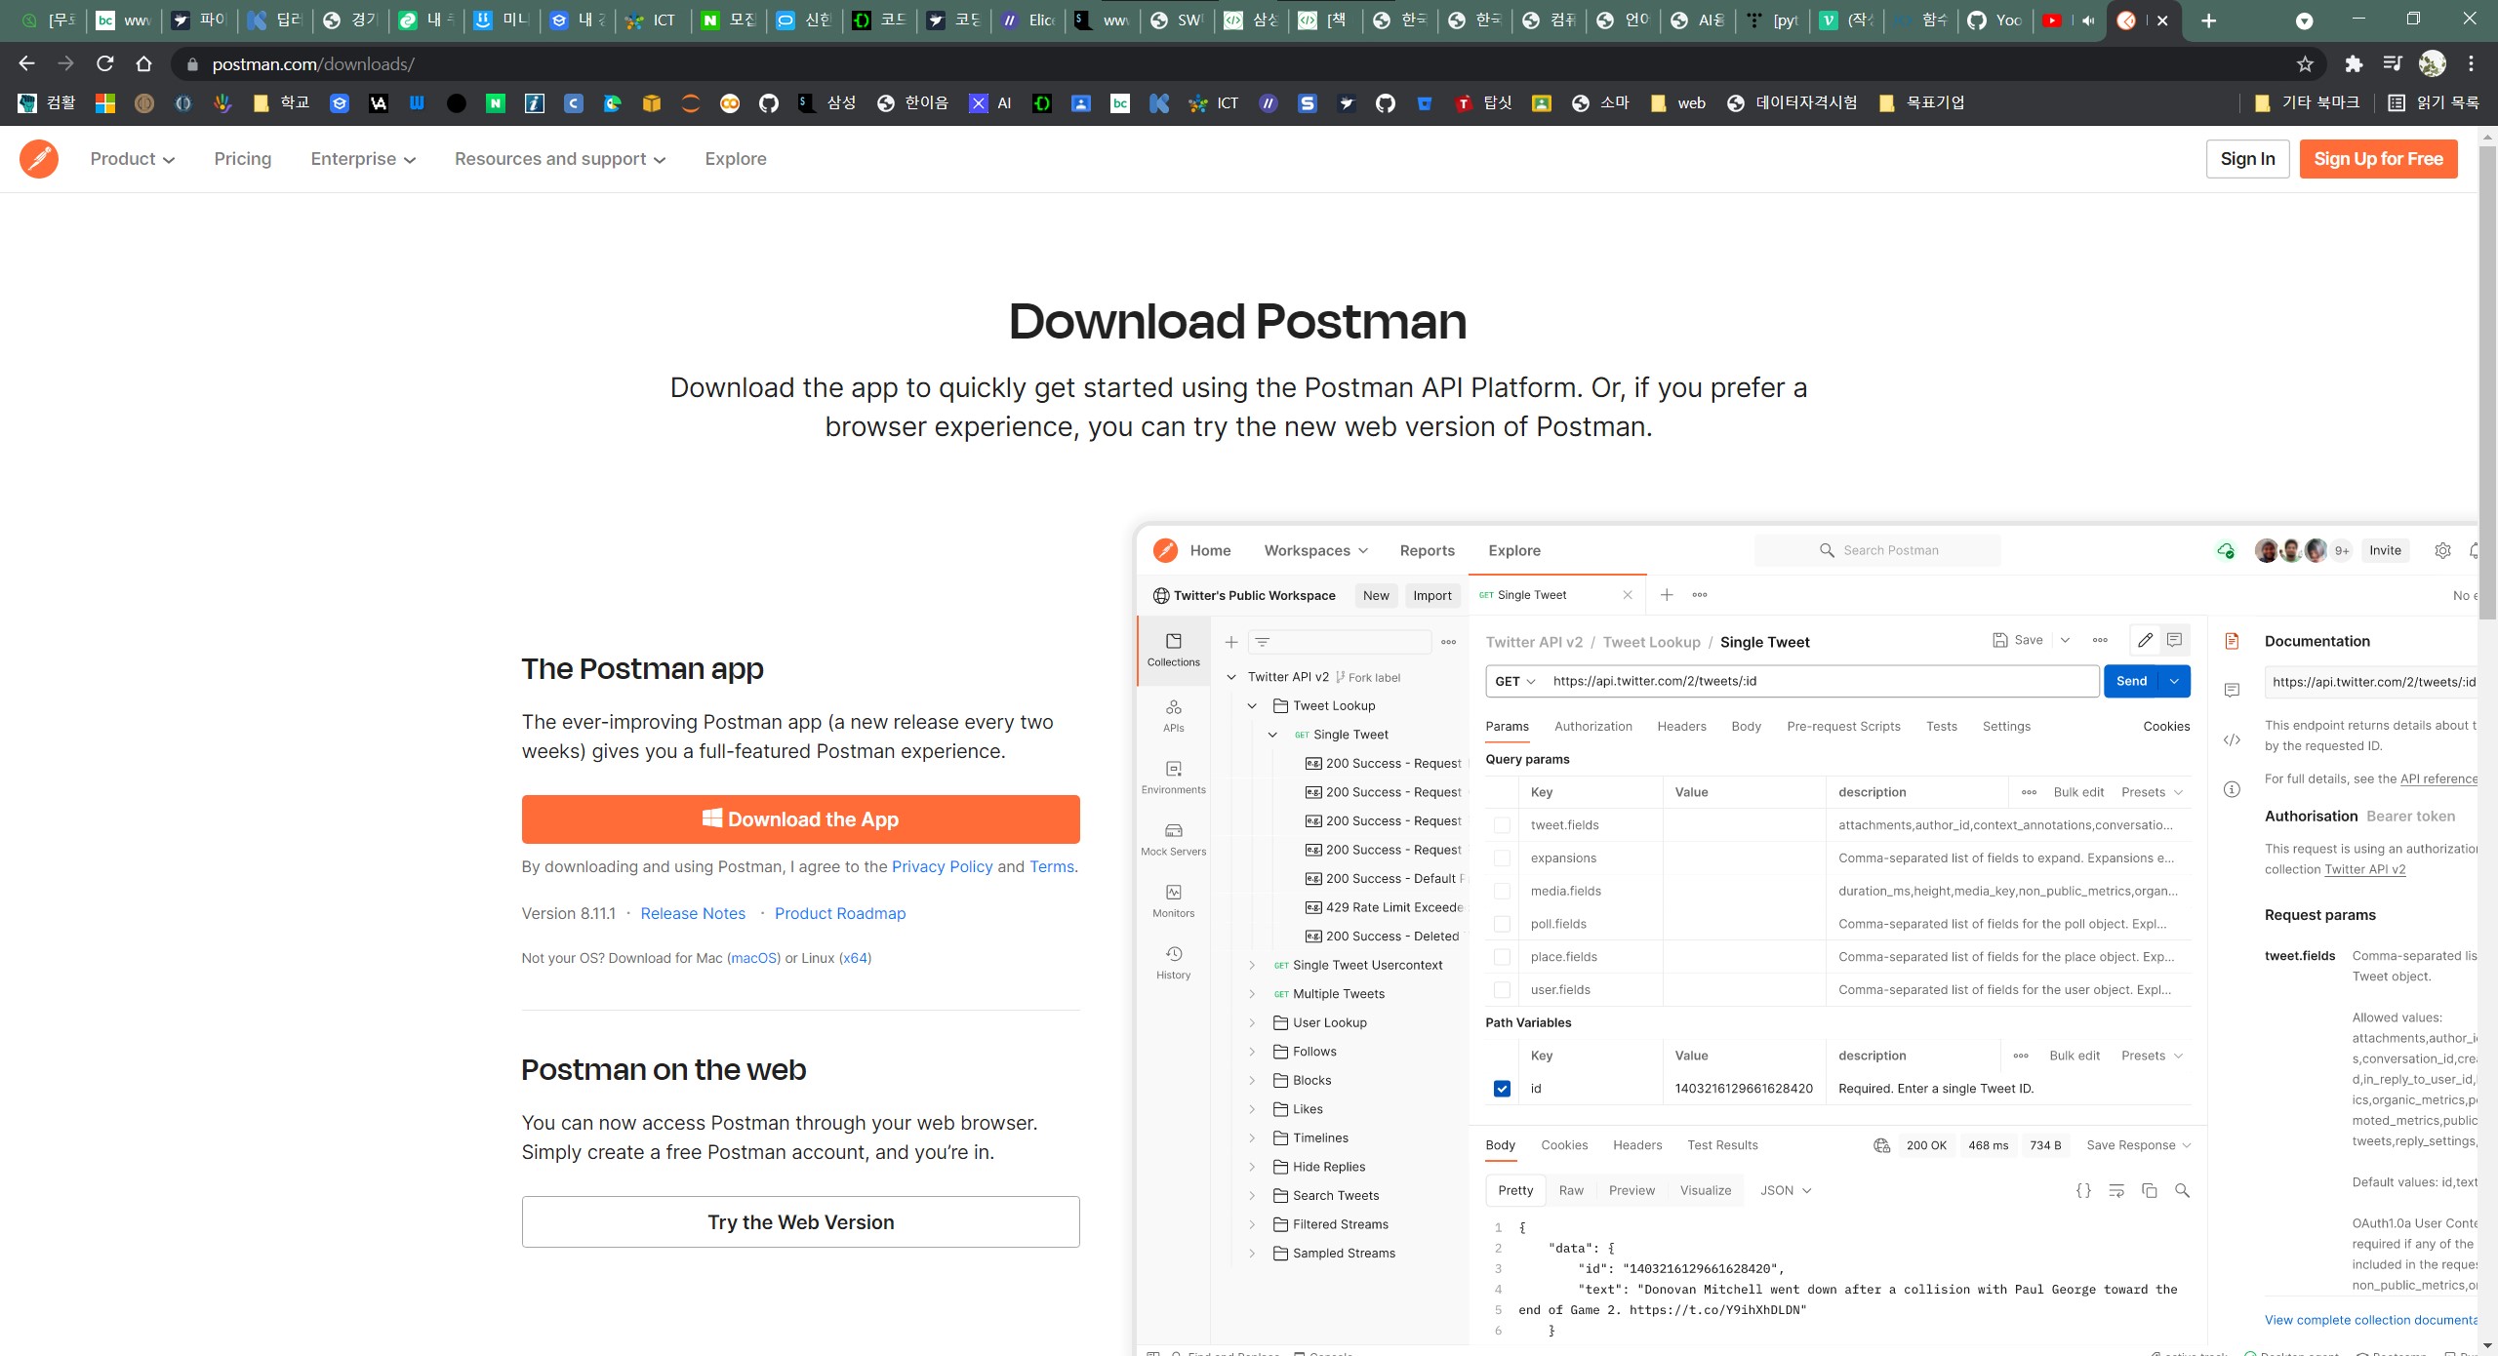The height and width of the screenshot is (1356, 2498).
Task: Open the Privacy Policy link
Action: (x=942, y=866)
